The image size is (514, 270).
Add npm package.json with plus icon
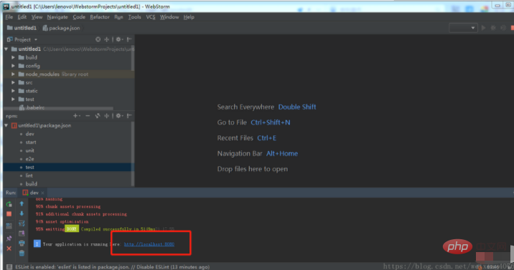pos(76,116)
